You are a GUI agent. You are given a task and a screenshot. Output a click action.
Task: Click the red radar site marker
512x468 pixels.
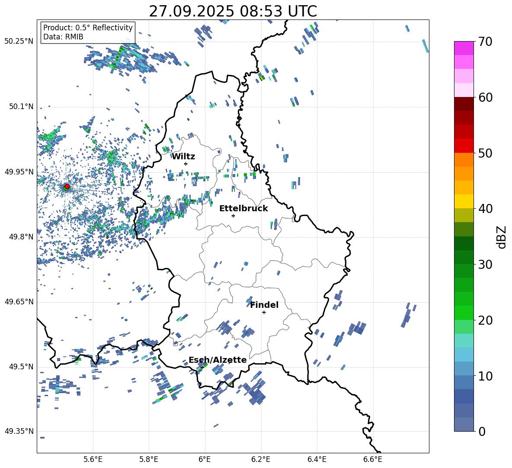tap(67, 186)
